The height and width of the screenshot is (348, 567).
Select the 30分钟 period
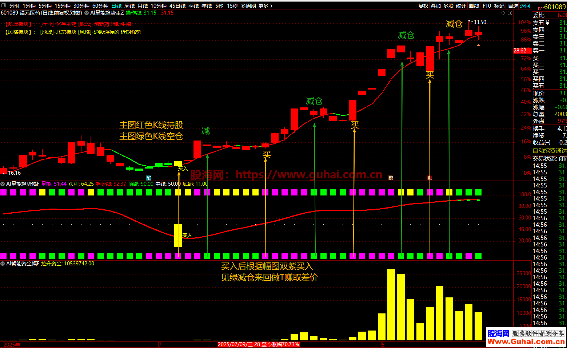click(81, 6)
